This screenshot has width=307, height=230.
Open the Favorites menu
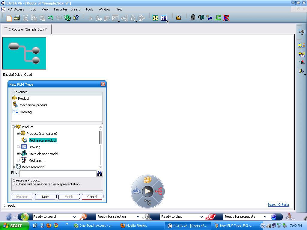coord(61,9)
